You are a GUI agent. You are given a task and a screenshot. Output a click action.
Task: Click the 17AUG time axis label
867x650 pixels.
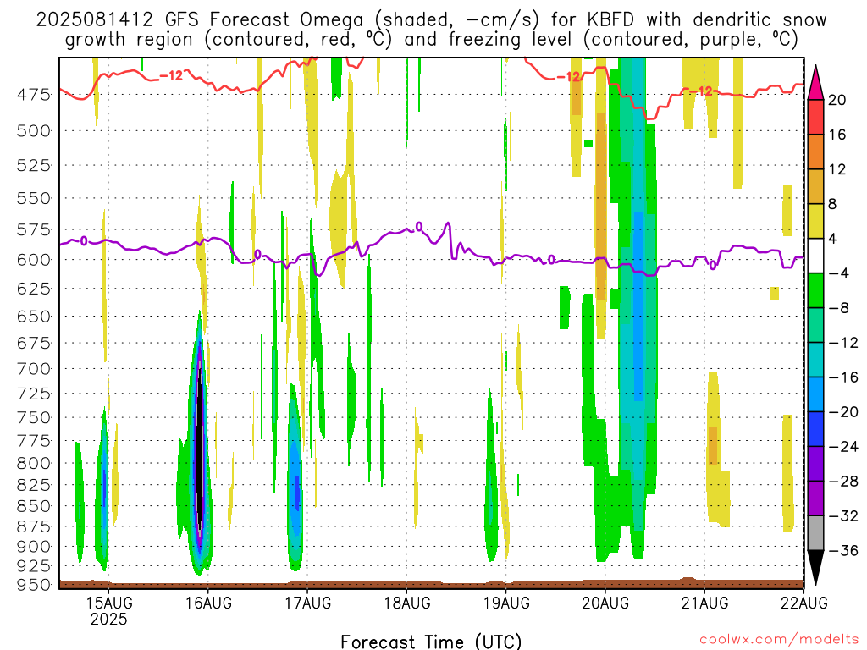tap(308, 603)
